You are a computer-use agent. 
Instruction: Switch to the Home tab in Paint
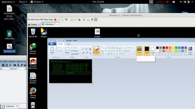(61, 44)
